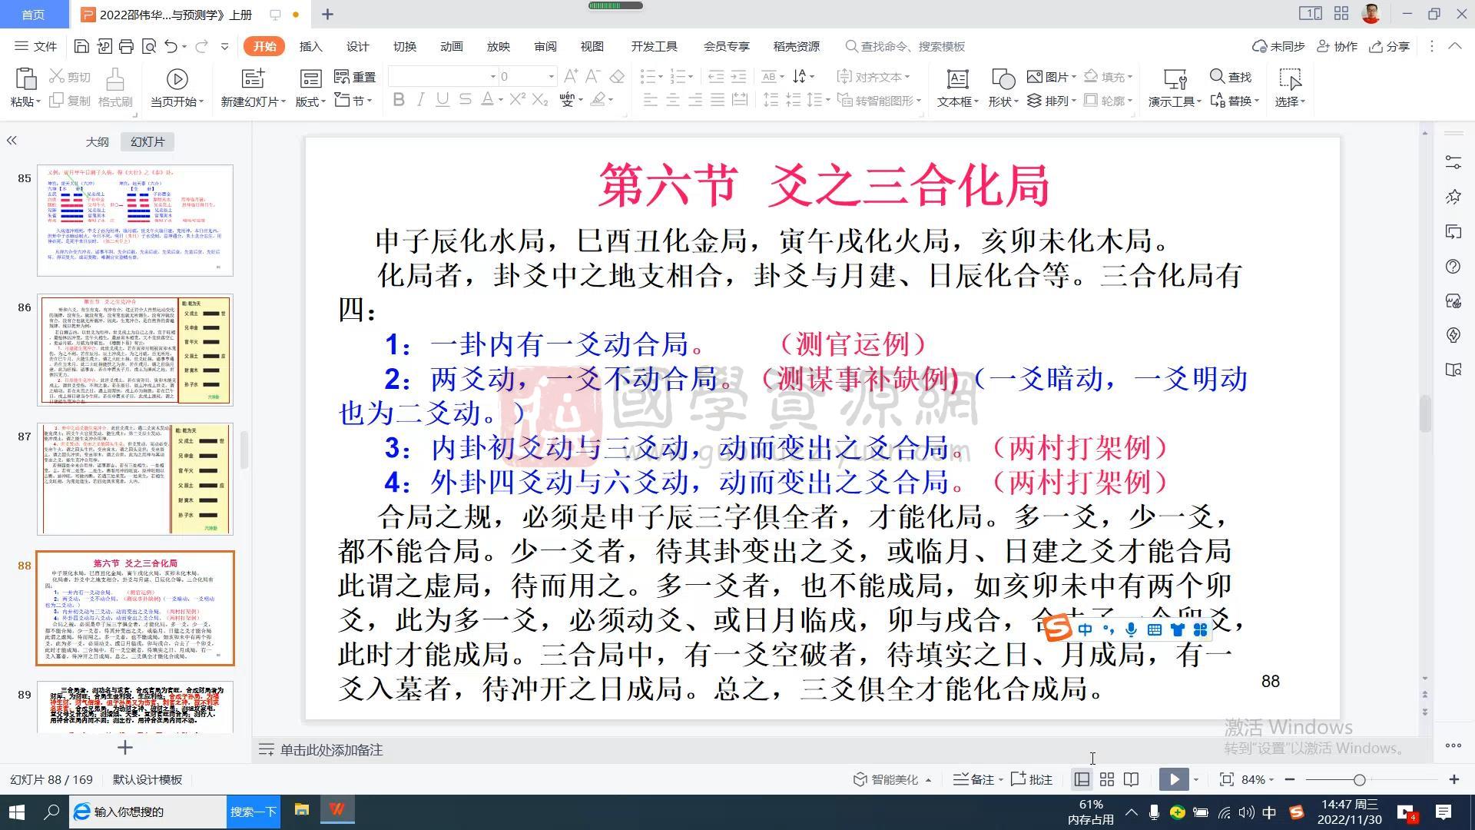Click the Select tool icon

1290,78
